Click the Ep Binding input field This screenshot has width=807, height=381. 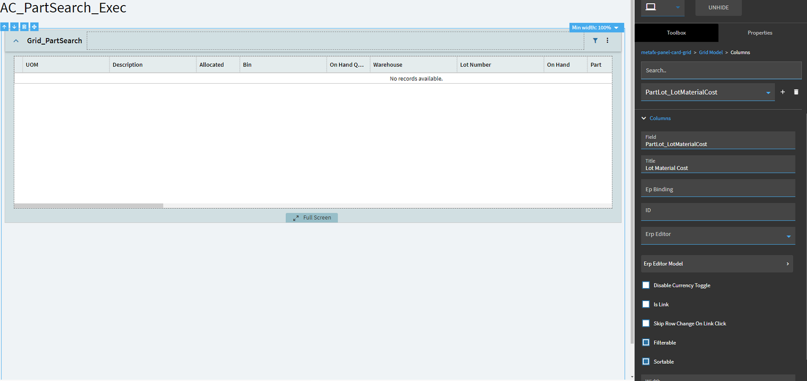(718, 188)
